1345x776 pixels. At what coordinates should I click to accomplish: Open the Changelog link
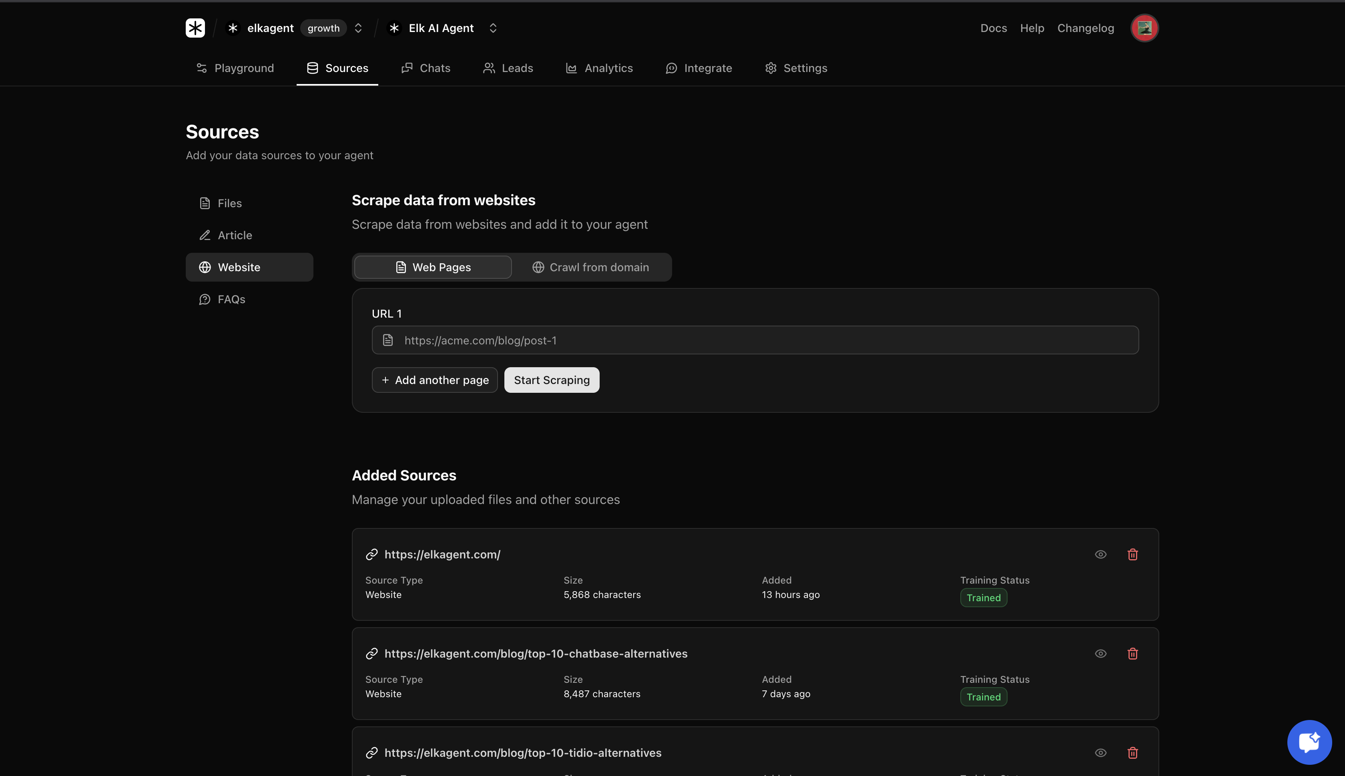tap(1086, 28)
